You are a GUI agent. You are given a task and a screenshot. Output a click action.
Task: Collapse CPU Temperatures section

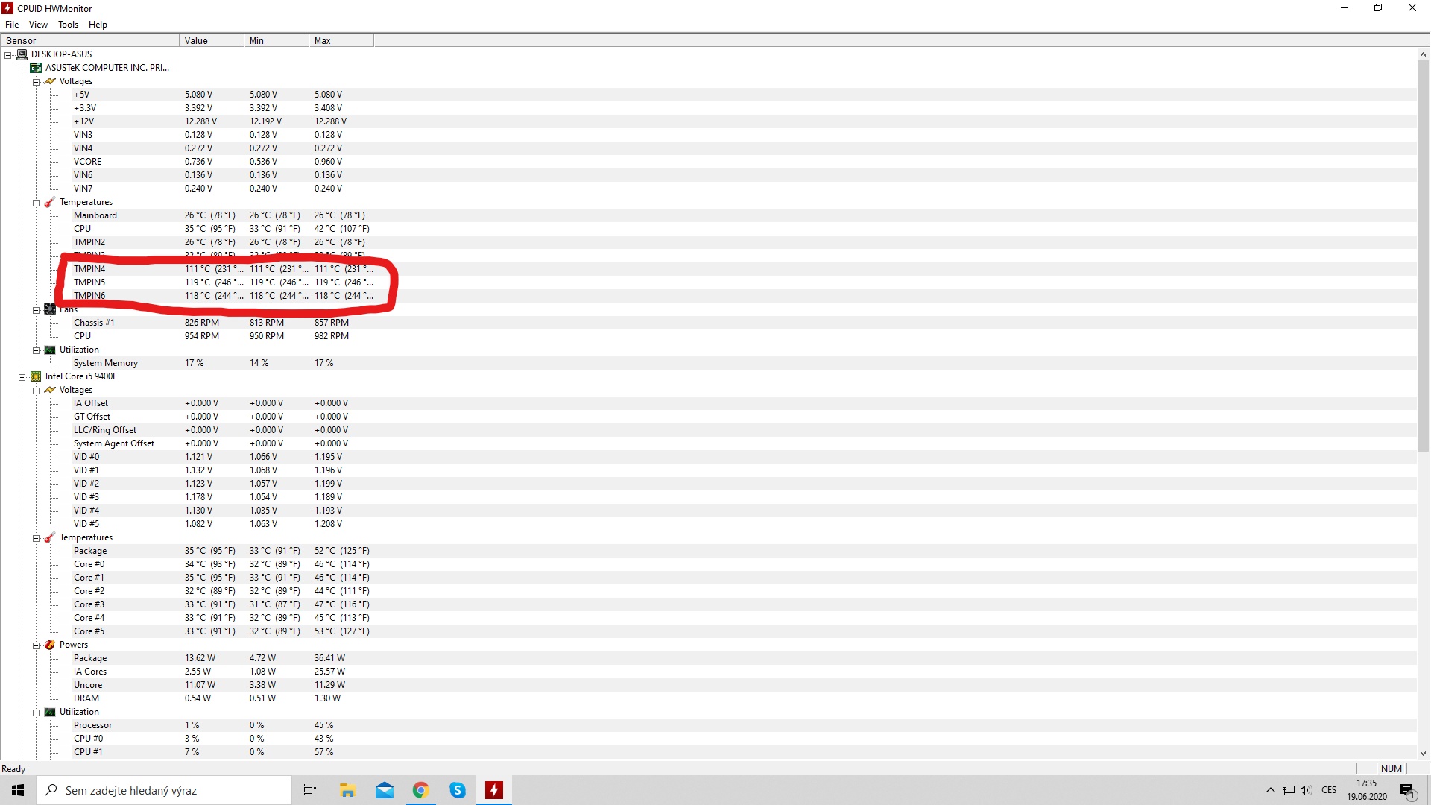pos(36,538)
